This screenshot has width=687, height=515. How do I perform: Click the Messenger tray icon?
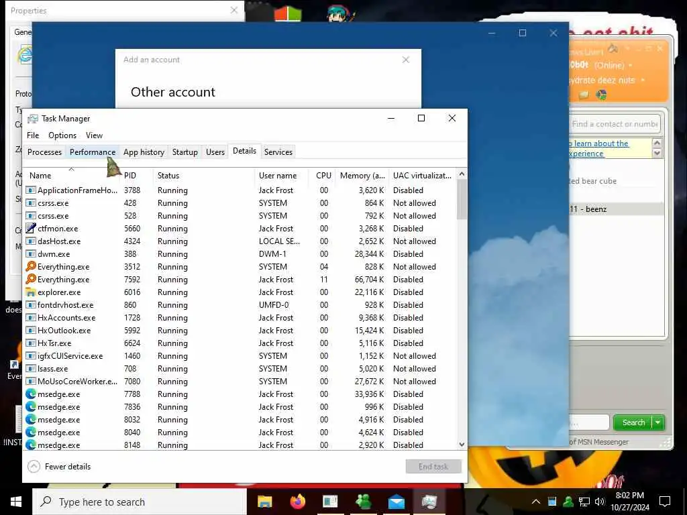(568, 502)
